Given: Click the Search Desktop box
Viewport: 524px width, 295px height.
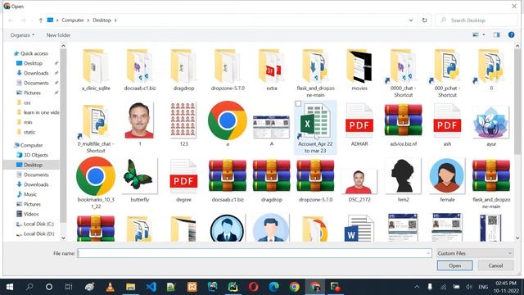Looking at the screenshot, I should pyautogui.click(x=477, y=20).
